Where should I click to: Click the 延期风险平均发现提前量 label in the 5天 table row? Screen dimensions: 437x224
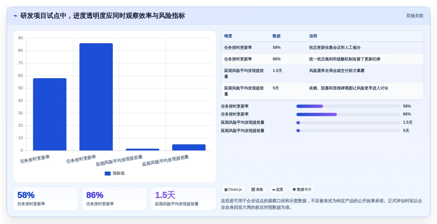[244, 91]
